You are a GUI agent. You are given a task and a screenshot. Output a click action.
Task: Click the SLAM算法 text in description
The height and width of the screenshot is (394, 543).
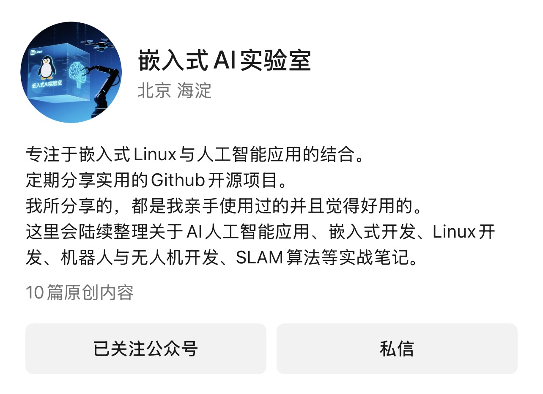(x=276, y=258)
